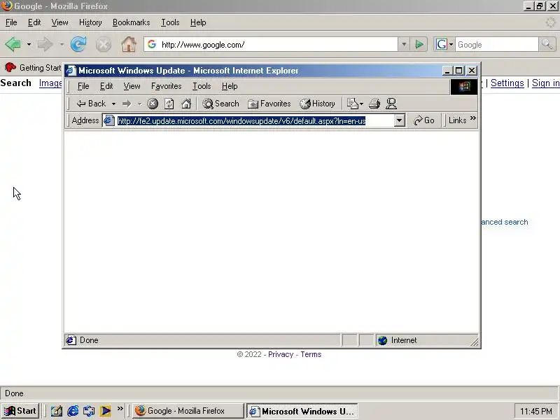The image size is (560, 420).
Task: Launch Show Desktop quick launch icon
Action: (x=57, y=411)
